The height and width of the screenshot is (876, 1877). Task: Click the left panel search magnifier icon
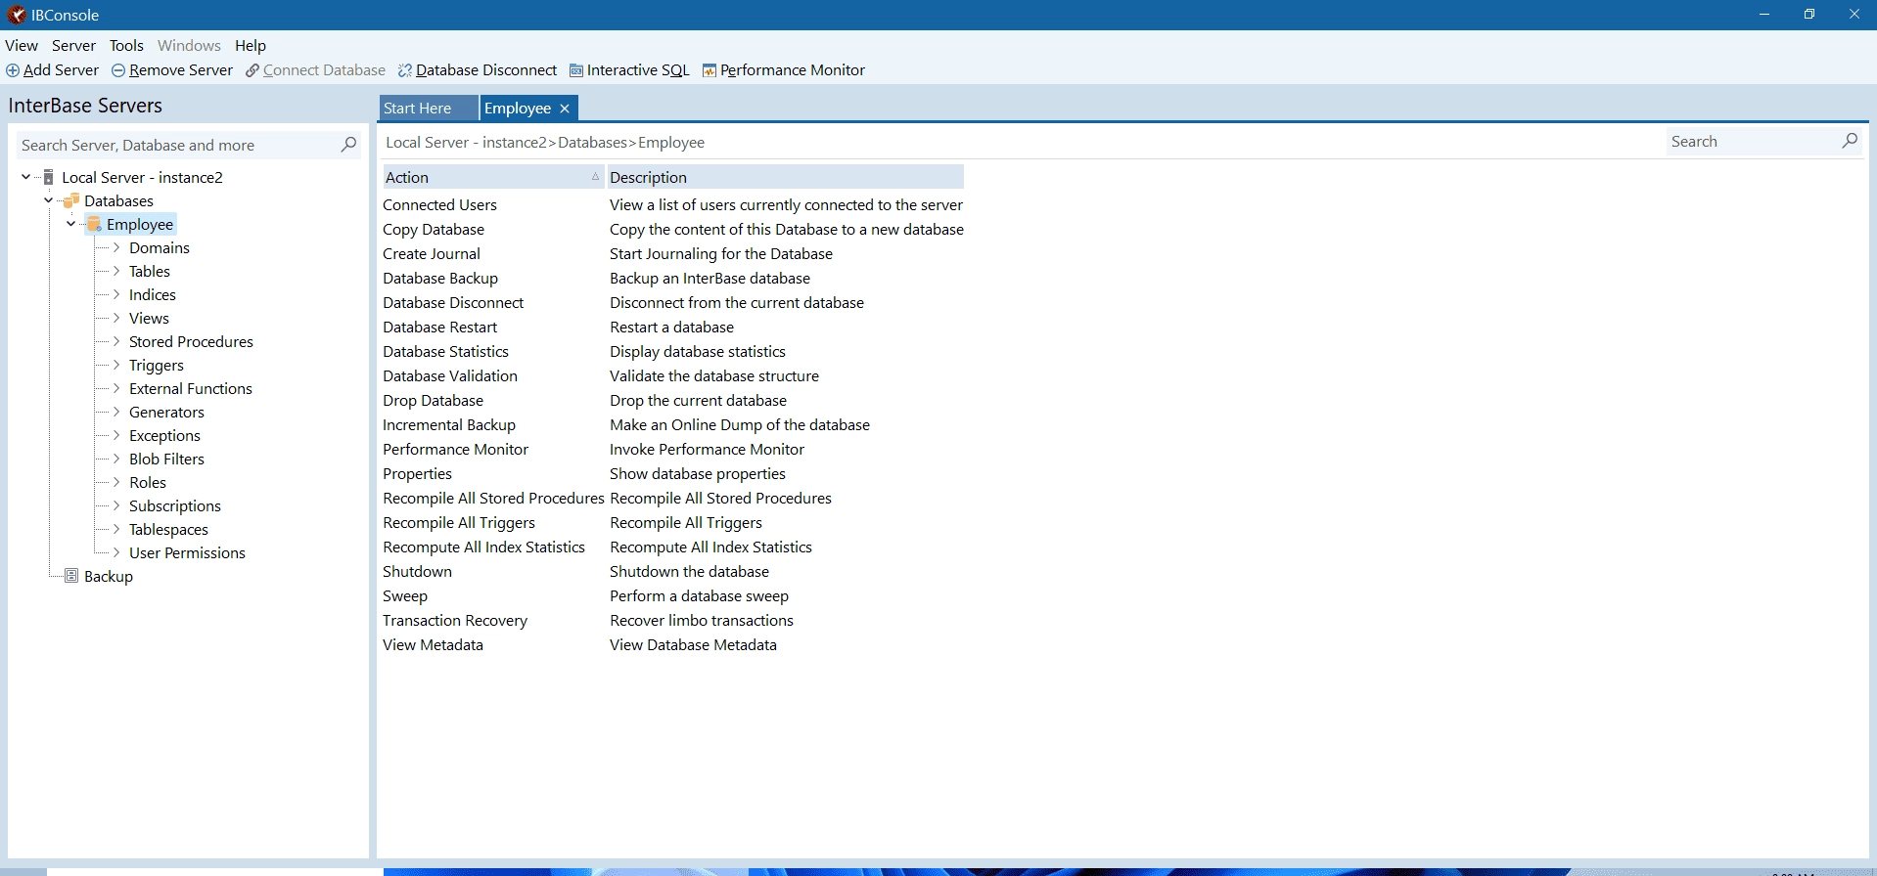[348, 145]
